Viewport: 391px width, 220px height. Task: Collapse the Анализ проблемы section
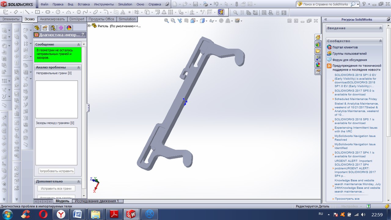point(79,67)
